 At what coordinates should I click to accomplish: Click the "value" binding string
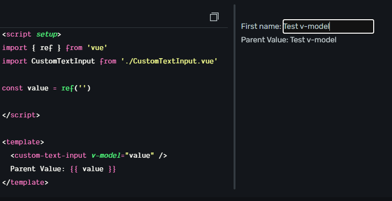(140, 155)
